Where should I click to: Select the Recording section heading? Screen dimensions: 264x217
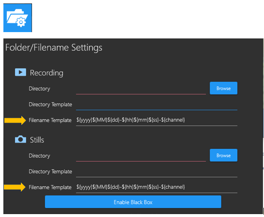coord(47,72)
